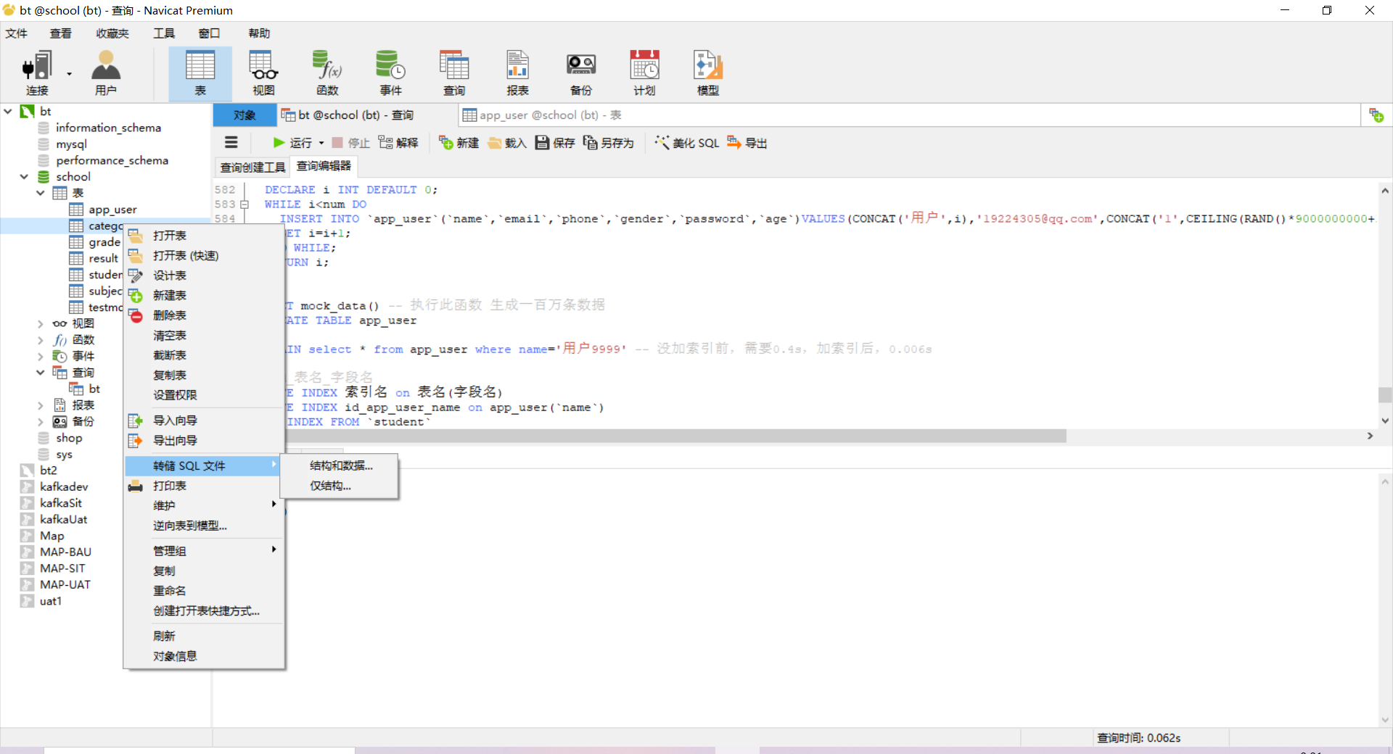Open the 模型 model section
The height and width of the screenshot is (754, 1393).
point(708,72)
